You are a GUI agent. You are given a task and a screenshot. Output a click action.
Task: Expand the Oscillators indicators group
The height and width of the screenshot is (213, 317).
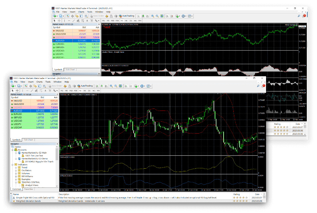point(16,170)
